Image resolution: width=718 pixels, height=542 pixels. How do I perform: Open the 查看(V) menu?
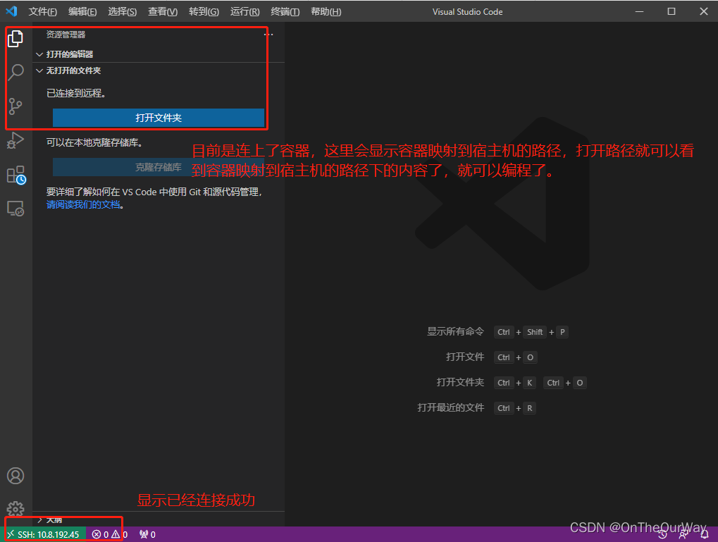[x=163, y=11]
